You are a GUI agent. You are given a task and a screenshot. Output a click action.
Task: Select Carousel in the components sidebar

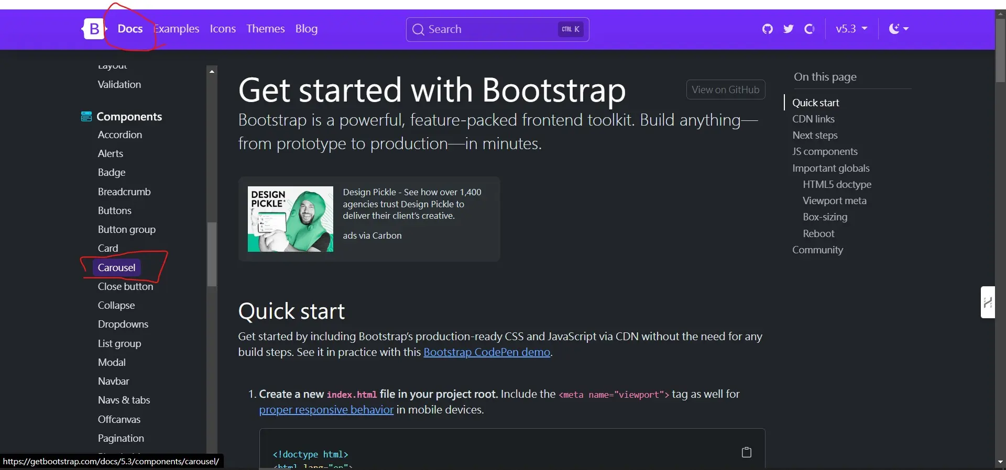point(116,267)
